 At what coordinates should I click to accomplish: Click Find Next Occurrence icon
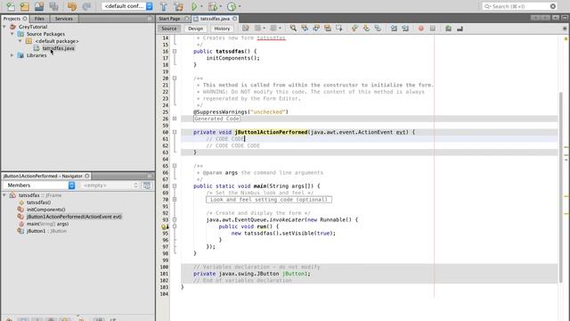coord(316,29)
